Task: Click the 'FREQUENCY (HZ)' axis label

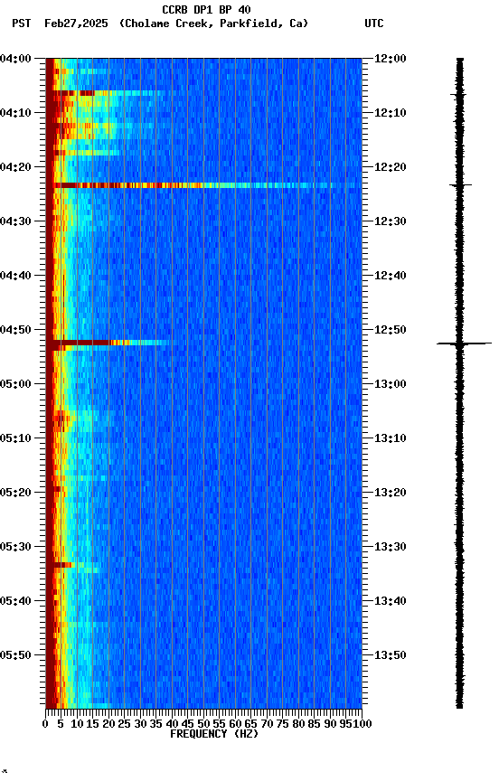Action: (214, 734)
